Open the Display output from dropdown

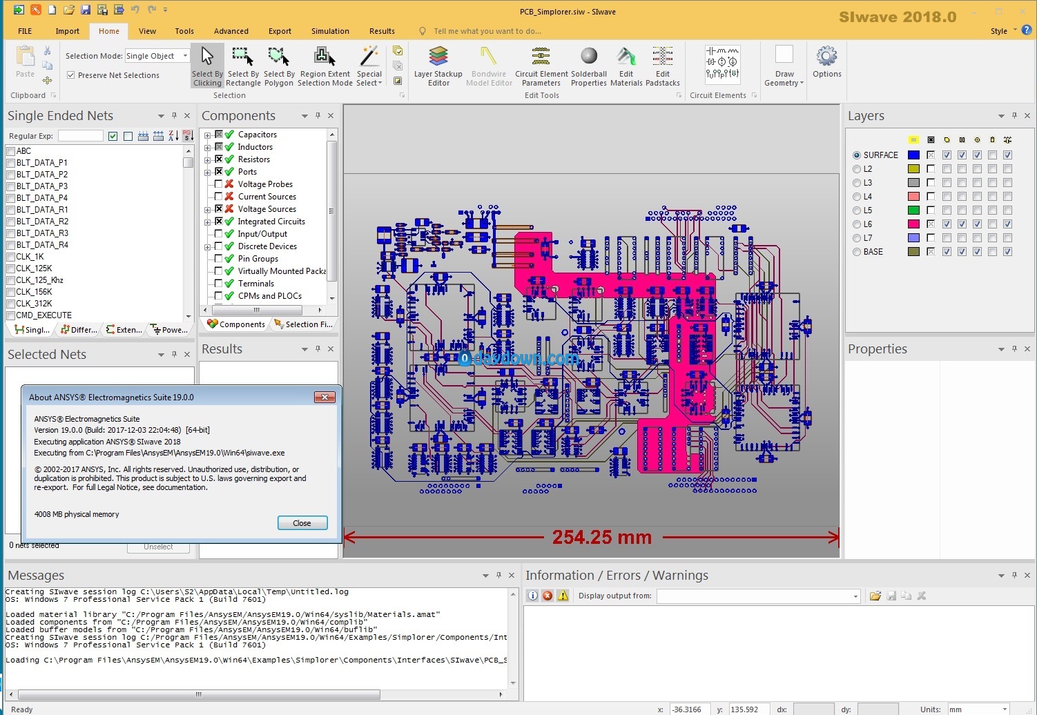pyautogui.click(x=855, y=596)
